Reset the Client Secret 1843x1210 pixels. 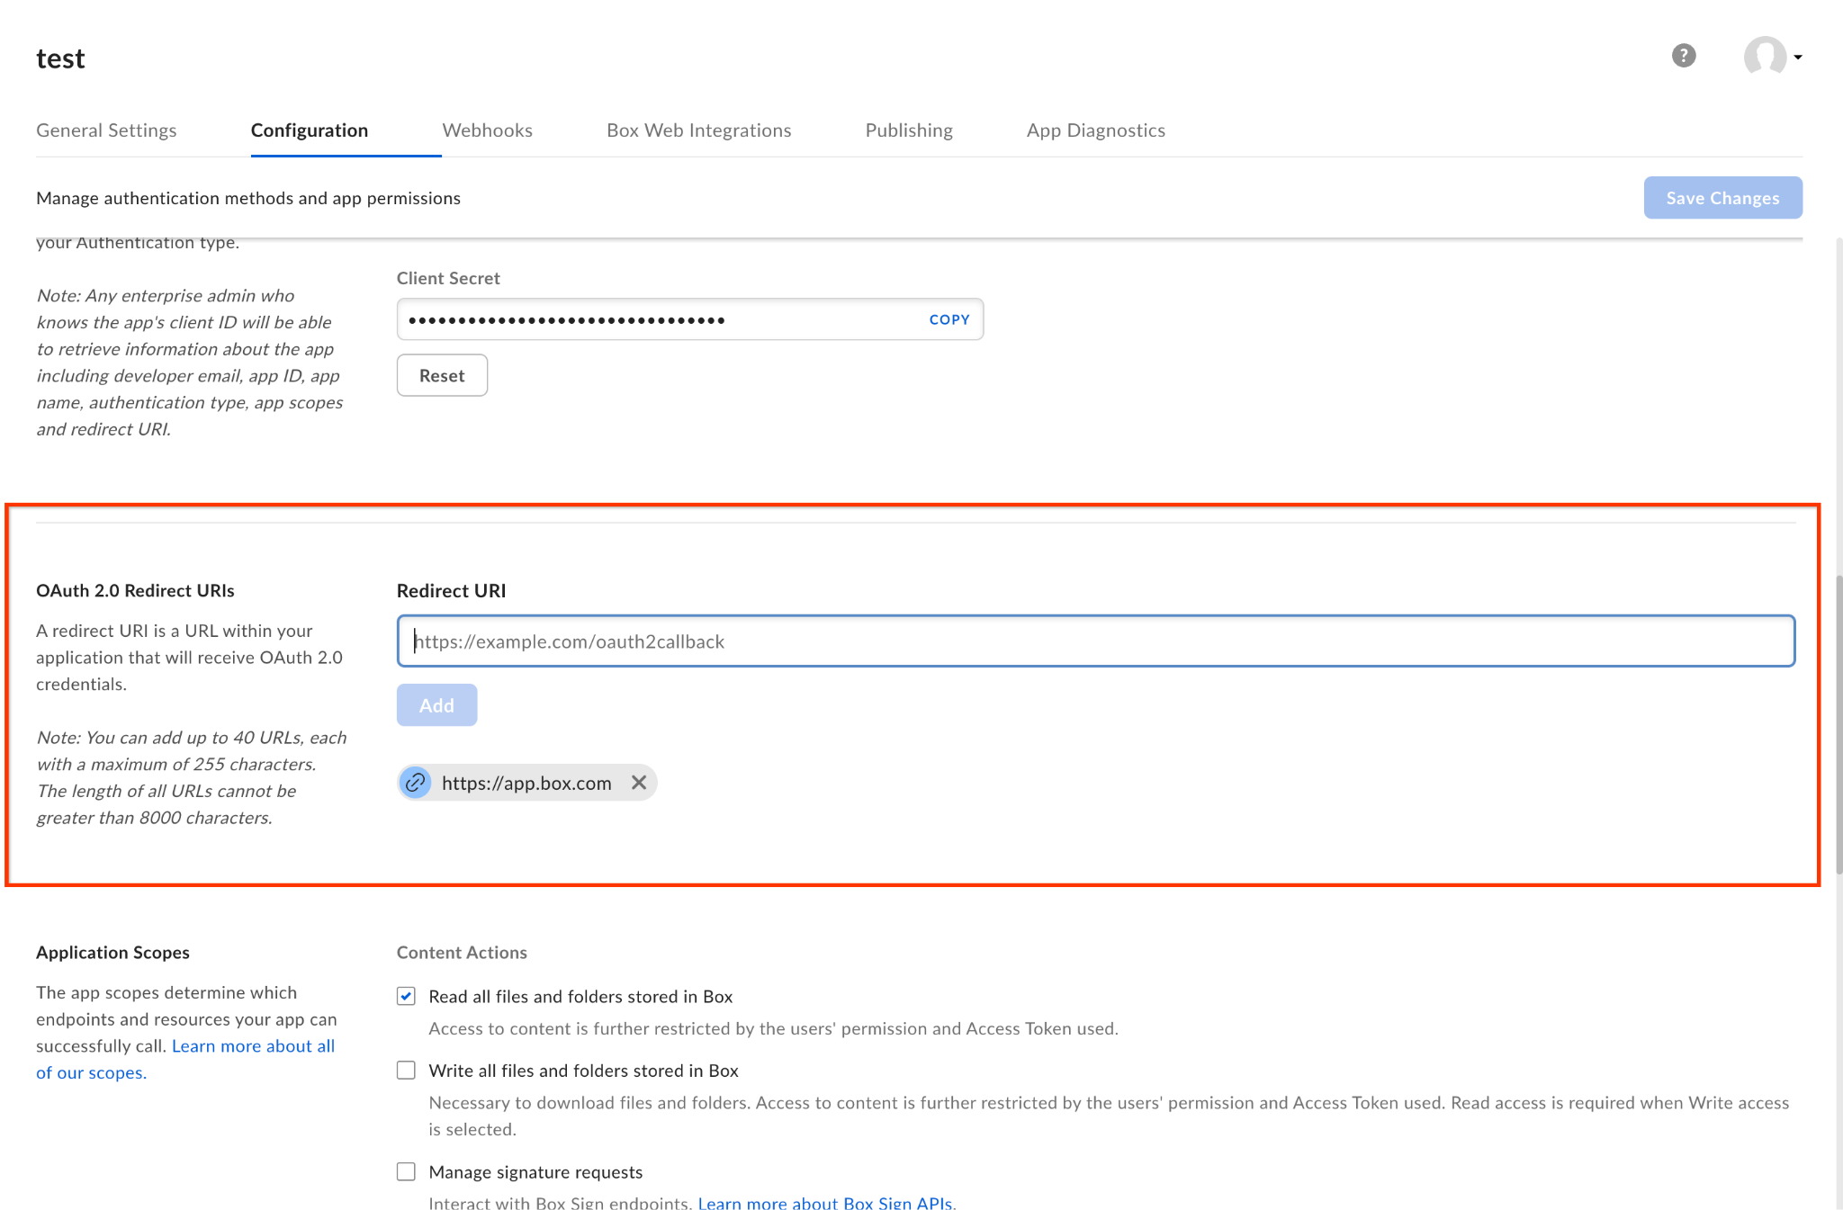[x=442, y=375]
